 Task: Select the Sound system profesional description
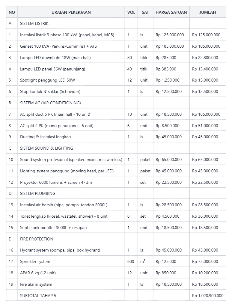[x=71, y=159]
